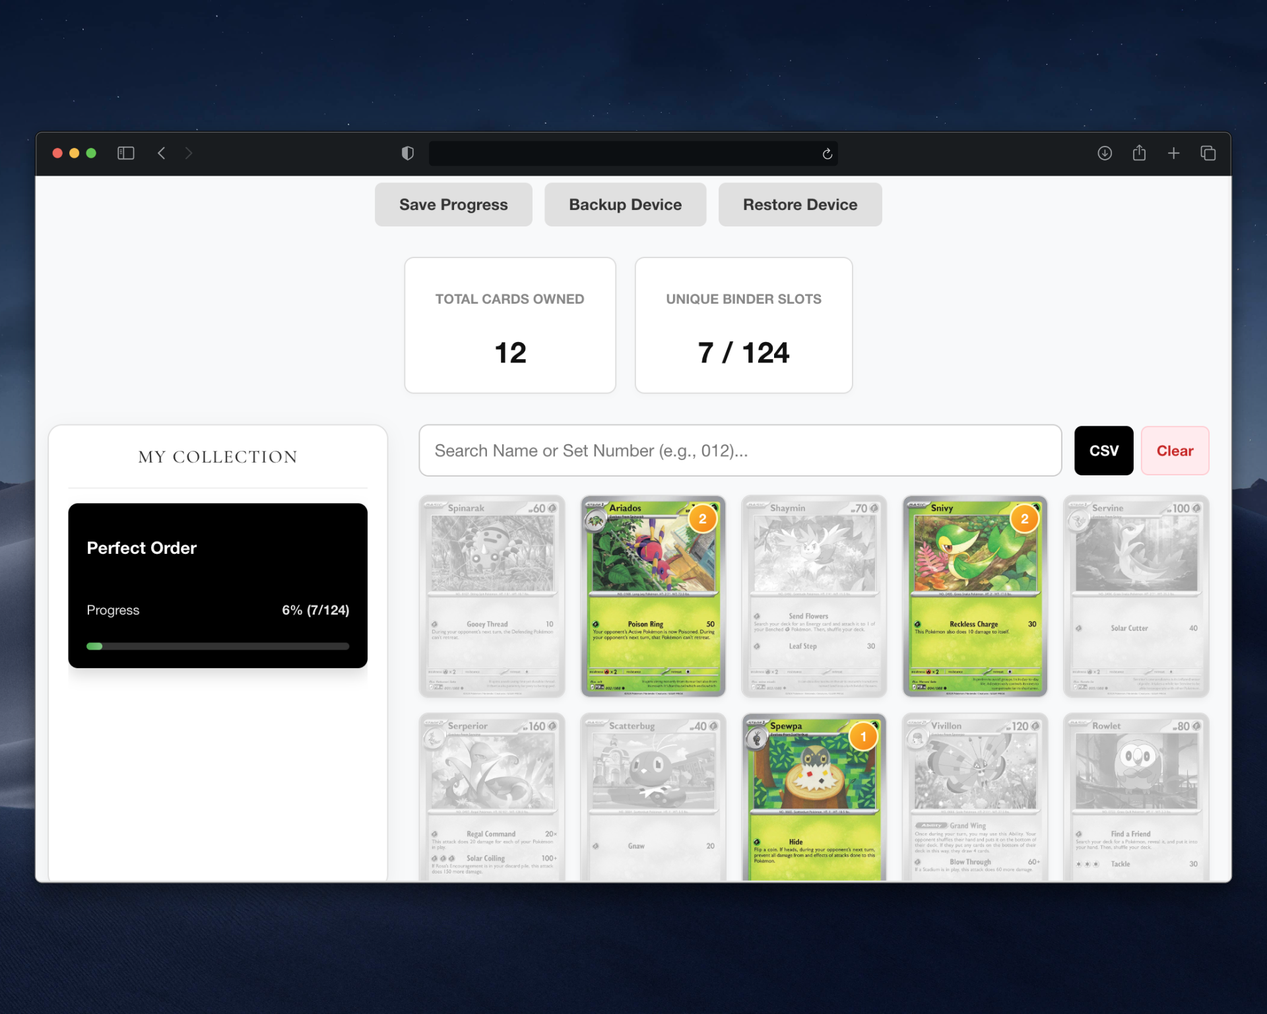
Task: Click the downloads icon in the toolbar
Action: (1104, 152)
